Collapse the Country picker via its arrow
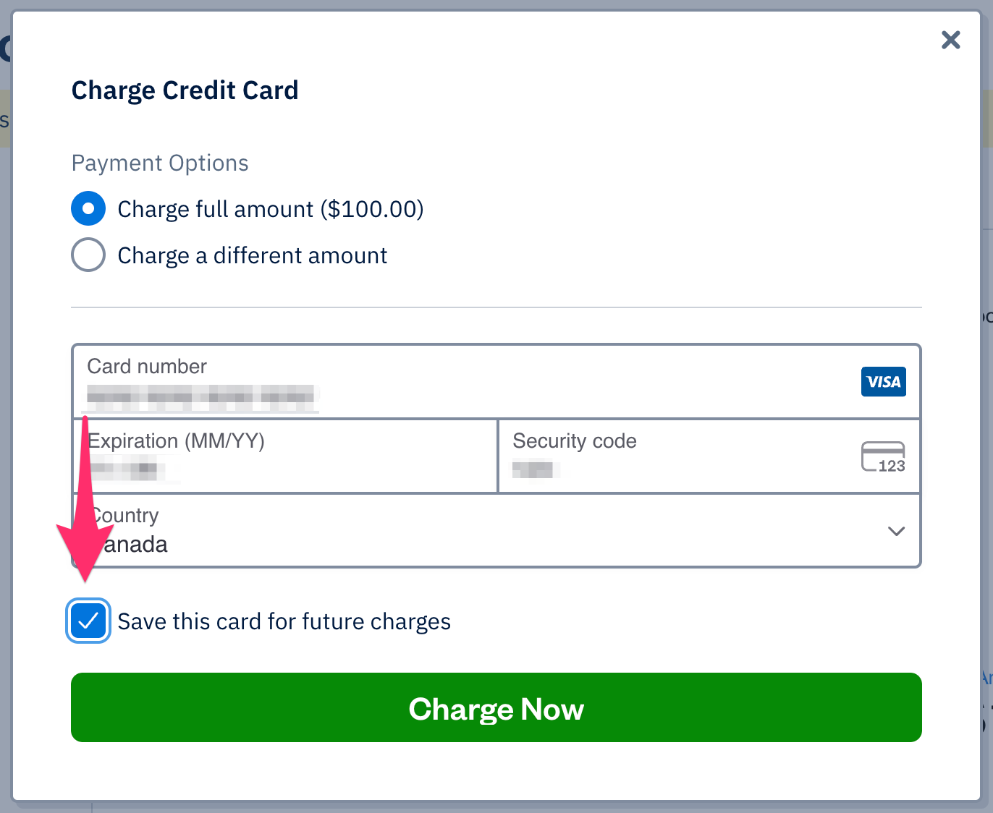Image resolution: width=993 pixels, height=813 pixels. [x=896, y=531]
